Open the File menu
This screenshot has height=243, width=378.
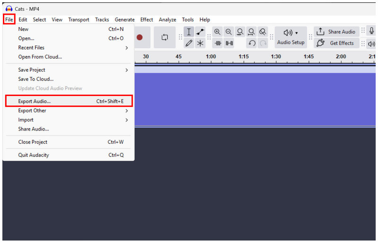pos(9,19)
